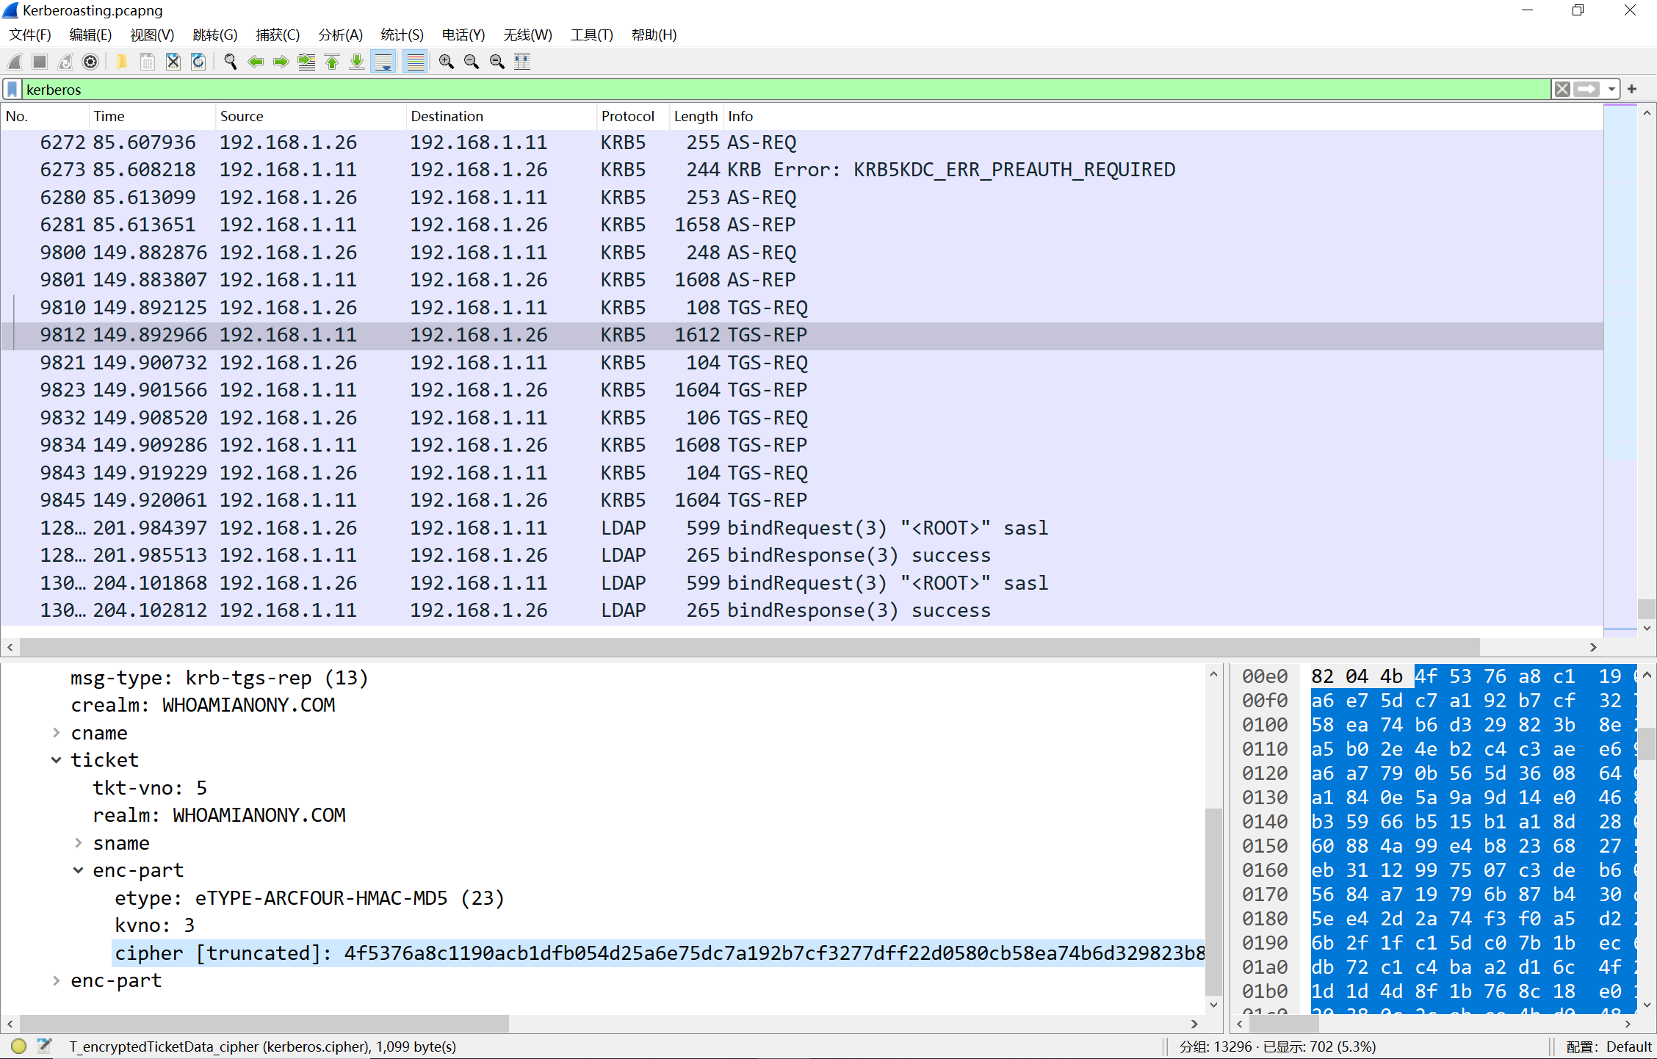The image size is (1657, 1059).
Task: Collapse the ticket tree node
Action: click(57, 760)
